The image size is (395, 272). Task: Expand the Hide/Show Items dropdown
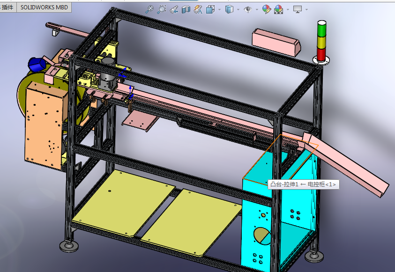tap(256, 8)
